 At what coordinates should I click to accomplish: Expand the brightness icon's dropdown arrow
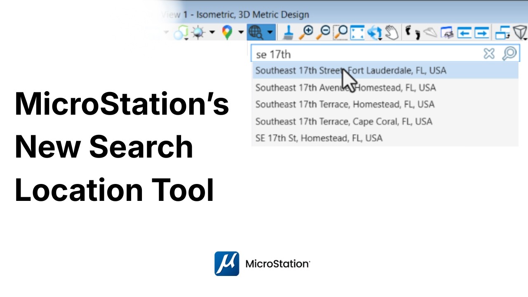coord(212,32)
